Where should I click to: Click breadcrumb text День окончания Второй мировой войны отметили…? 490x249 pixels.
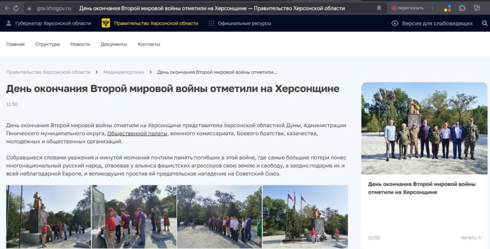point(217,72)
